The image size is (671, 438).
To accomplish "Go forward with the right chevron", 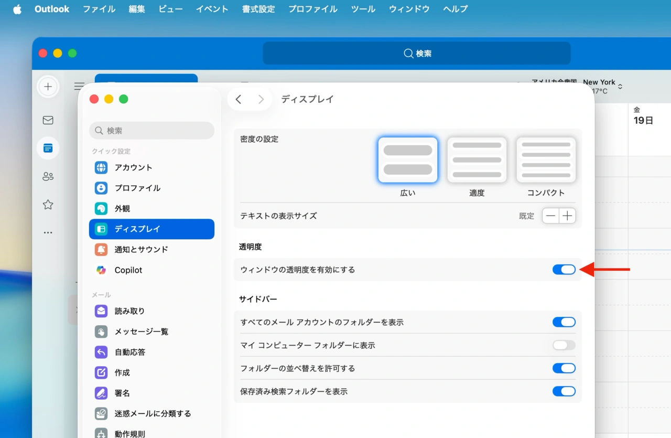I will pos(261,99).
